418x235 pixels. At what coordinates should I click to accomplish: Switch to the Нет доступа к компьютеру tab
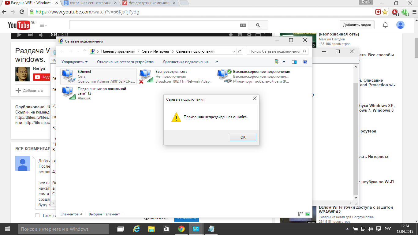click(148, 3)
